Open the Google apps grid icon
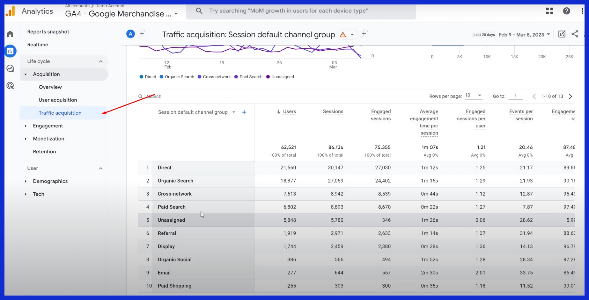 549,11
